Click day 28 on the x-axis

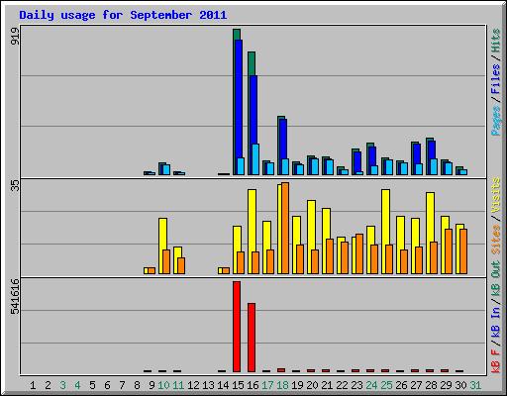coord(431,385)
